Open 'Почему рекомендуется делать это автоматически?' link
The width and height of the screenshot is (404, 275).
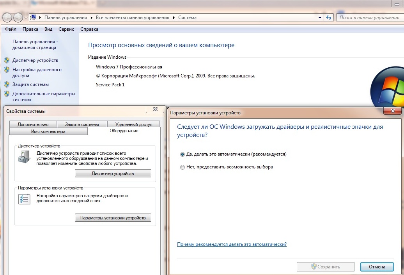pos(232,244)
